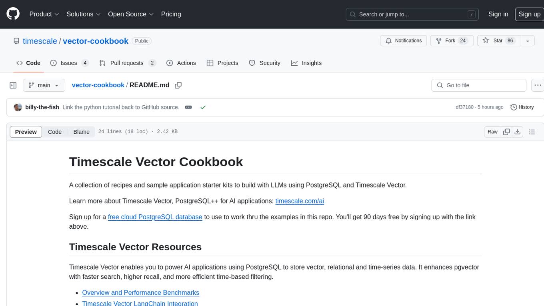Copy the raw file contents
544x306 pixels.
pos(506,132)
